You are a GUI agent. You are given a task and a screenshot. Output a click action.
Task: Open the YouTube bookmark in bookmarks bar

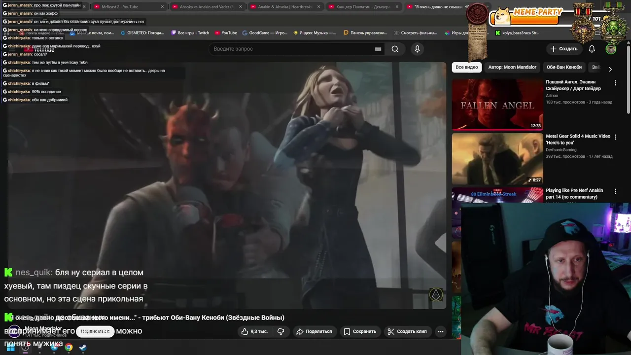[x=226, y=33]
